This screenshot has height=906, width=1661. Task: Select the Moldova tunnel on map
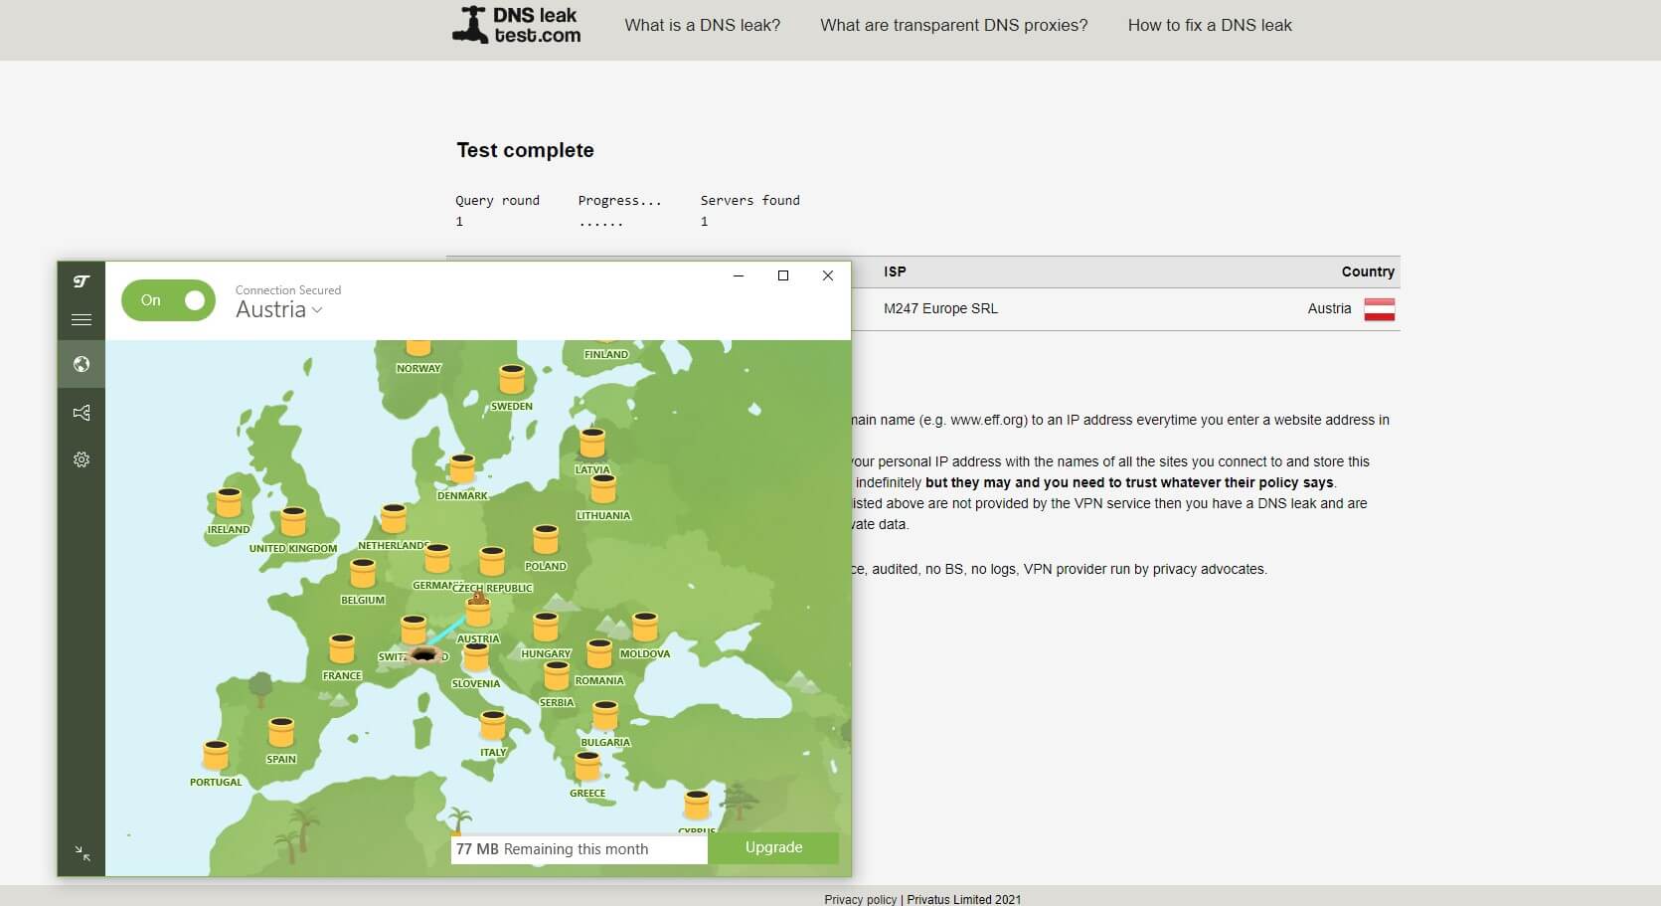pos(645,627)
